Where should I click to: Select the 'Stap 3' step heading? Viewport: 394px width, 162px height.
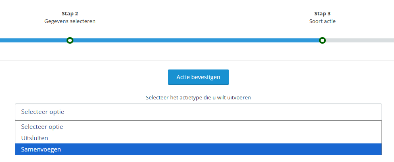point(322,13)
